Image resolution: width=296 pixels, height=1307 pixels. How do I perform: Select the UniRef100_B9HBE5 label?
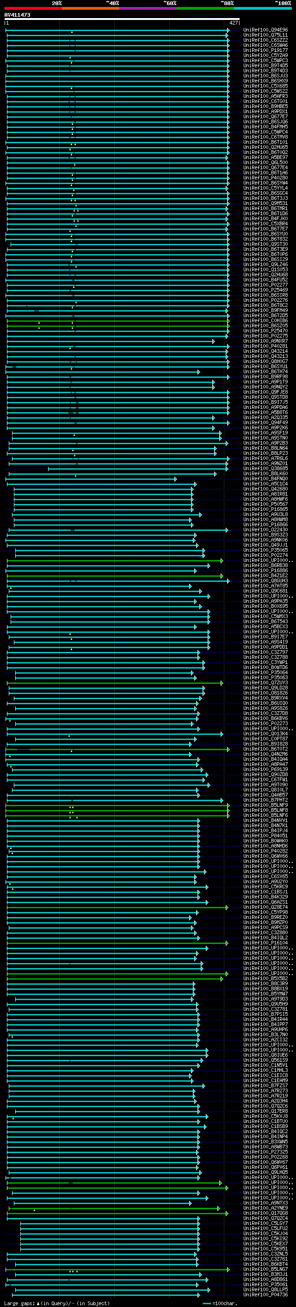(265, 106)
